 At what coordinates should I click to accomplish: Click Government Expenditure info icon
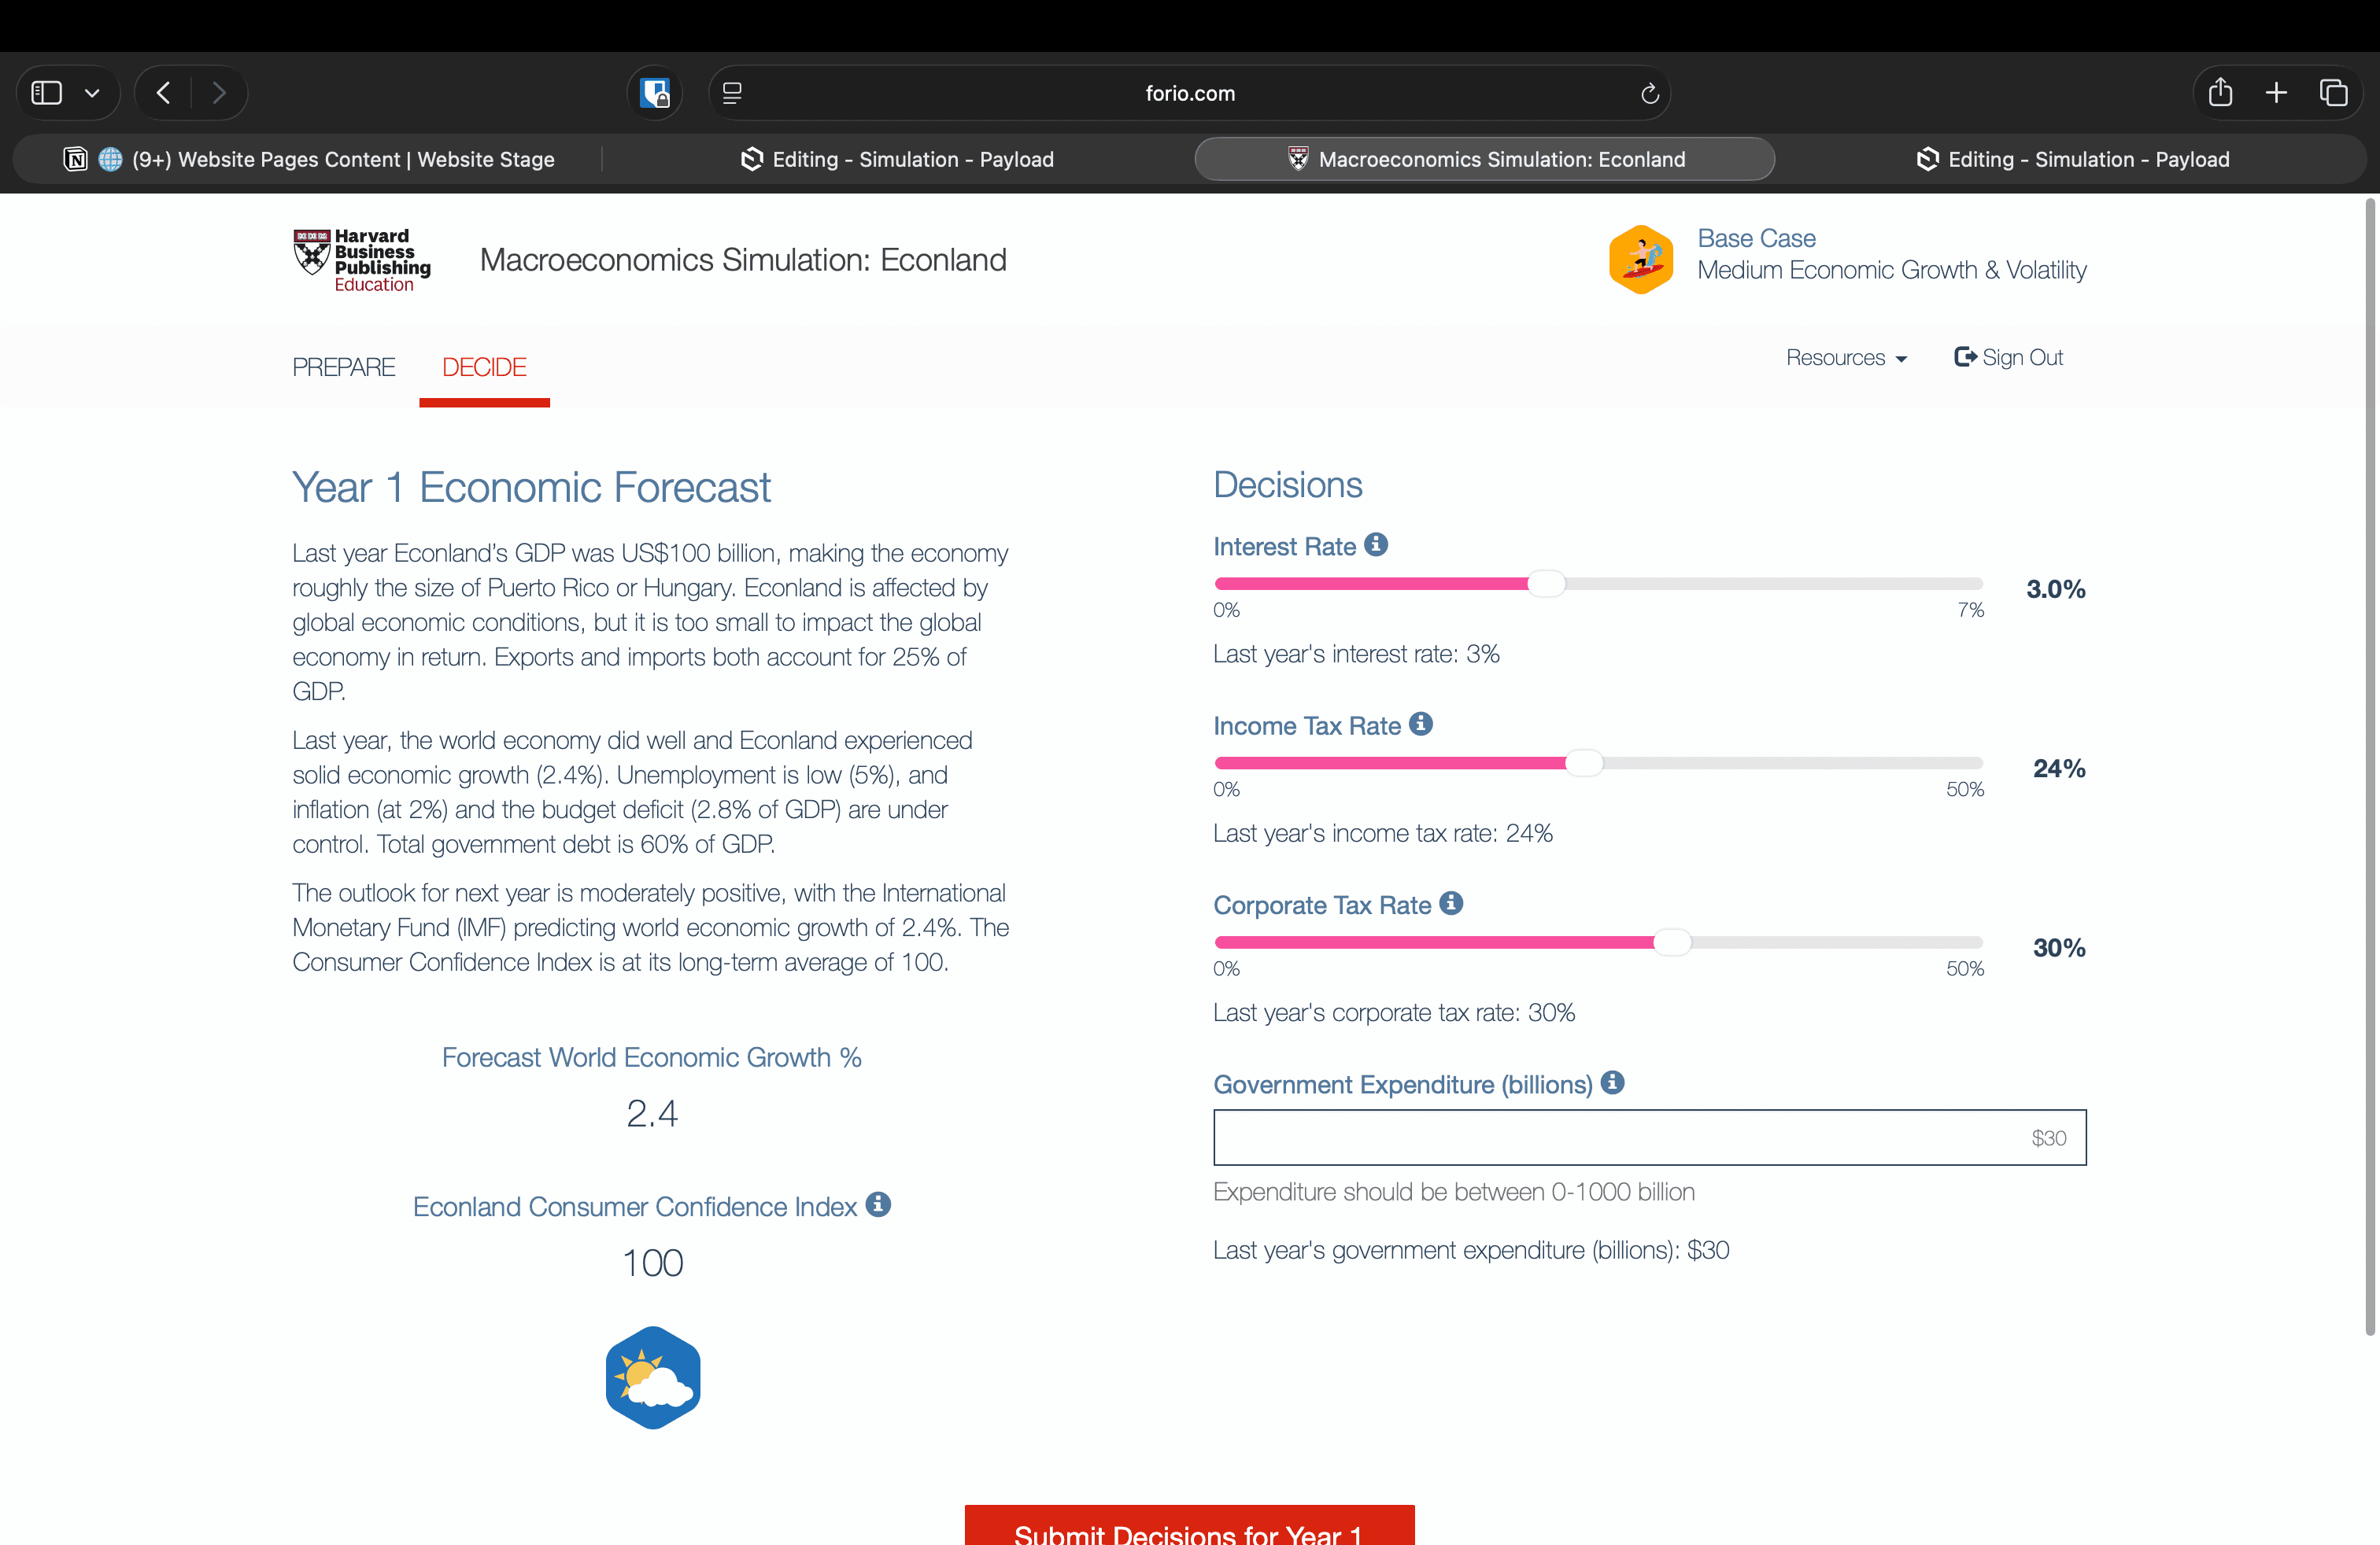point(1612,1082)
